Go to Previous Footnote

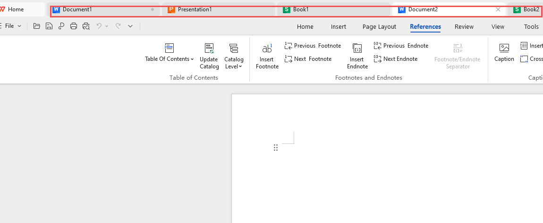313,46
